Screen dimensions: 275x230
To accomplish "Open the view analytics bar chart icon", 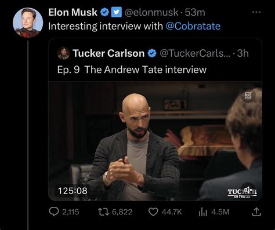I will coord(203,212).
